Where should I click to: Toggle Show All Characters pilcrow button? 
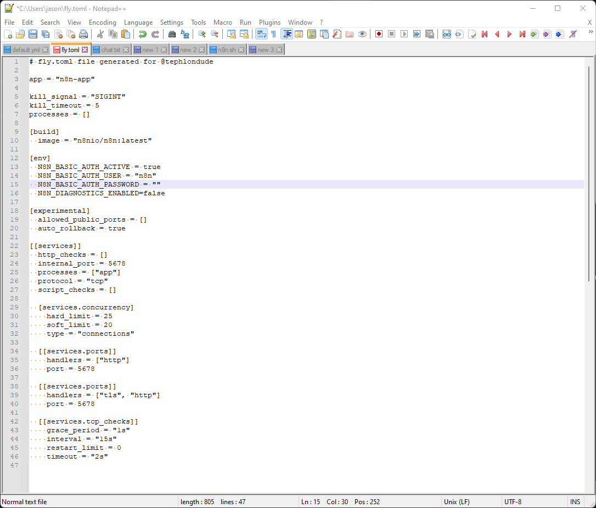click(x=273, y=34)
